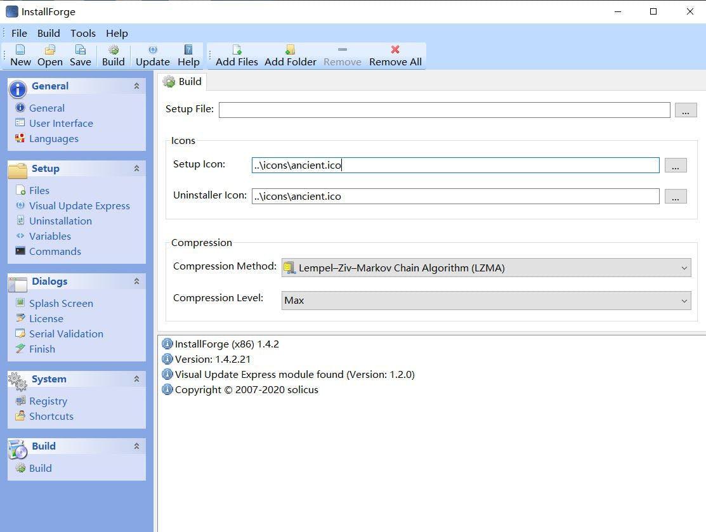
Task: Click inside the empty Setup File field
Action: [444, 110]
